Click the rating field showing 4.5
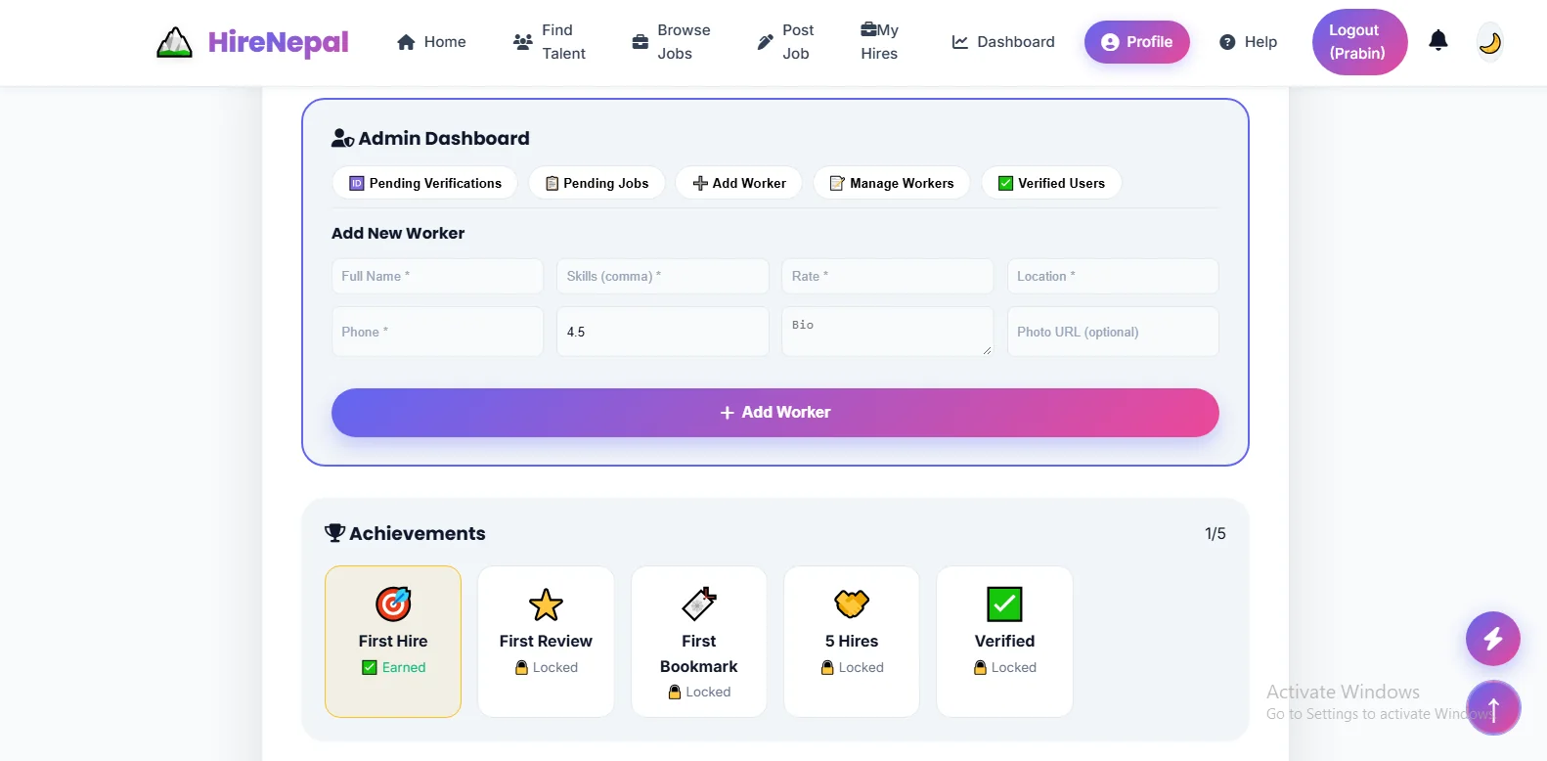This screenshot has width=1547, height=761. click(x=663, y=332)
